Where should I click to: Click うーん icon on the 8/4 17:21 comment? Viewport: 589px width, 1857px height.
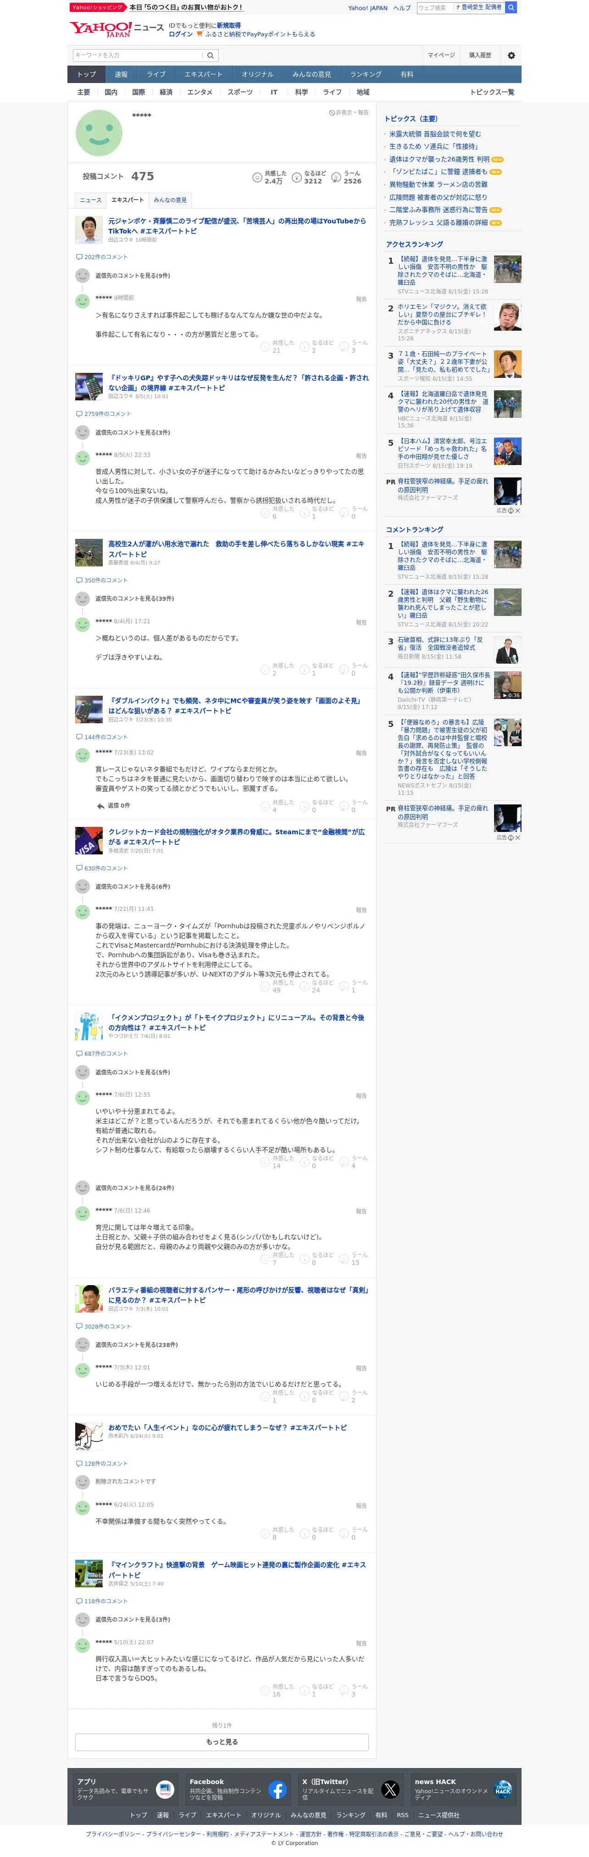[344, 670]
